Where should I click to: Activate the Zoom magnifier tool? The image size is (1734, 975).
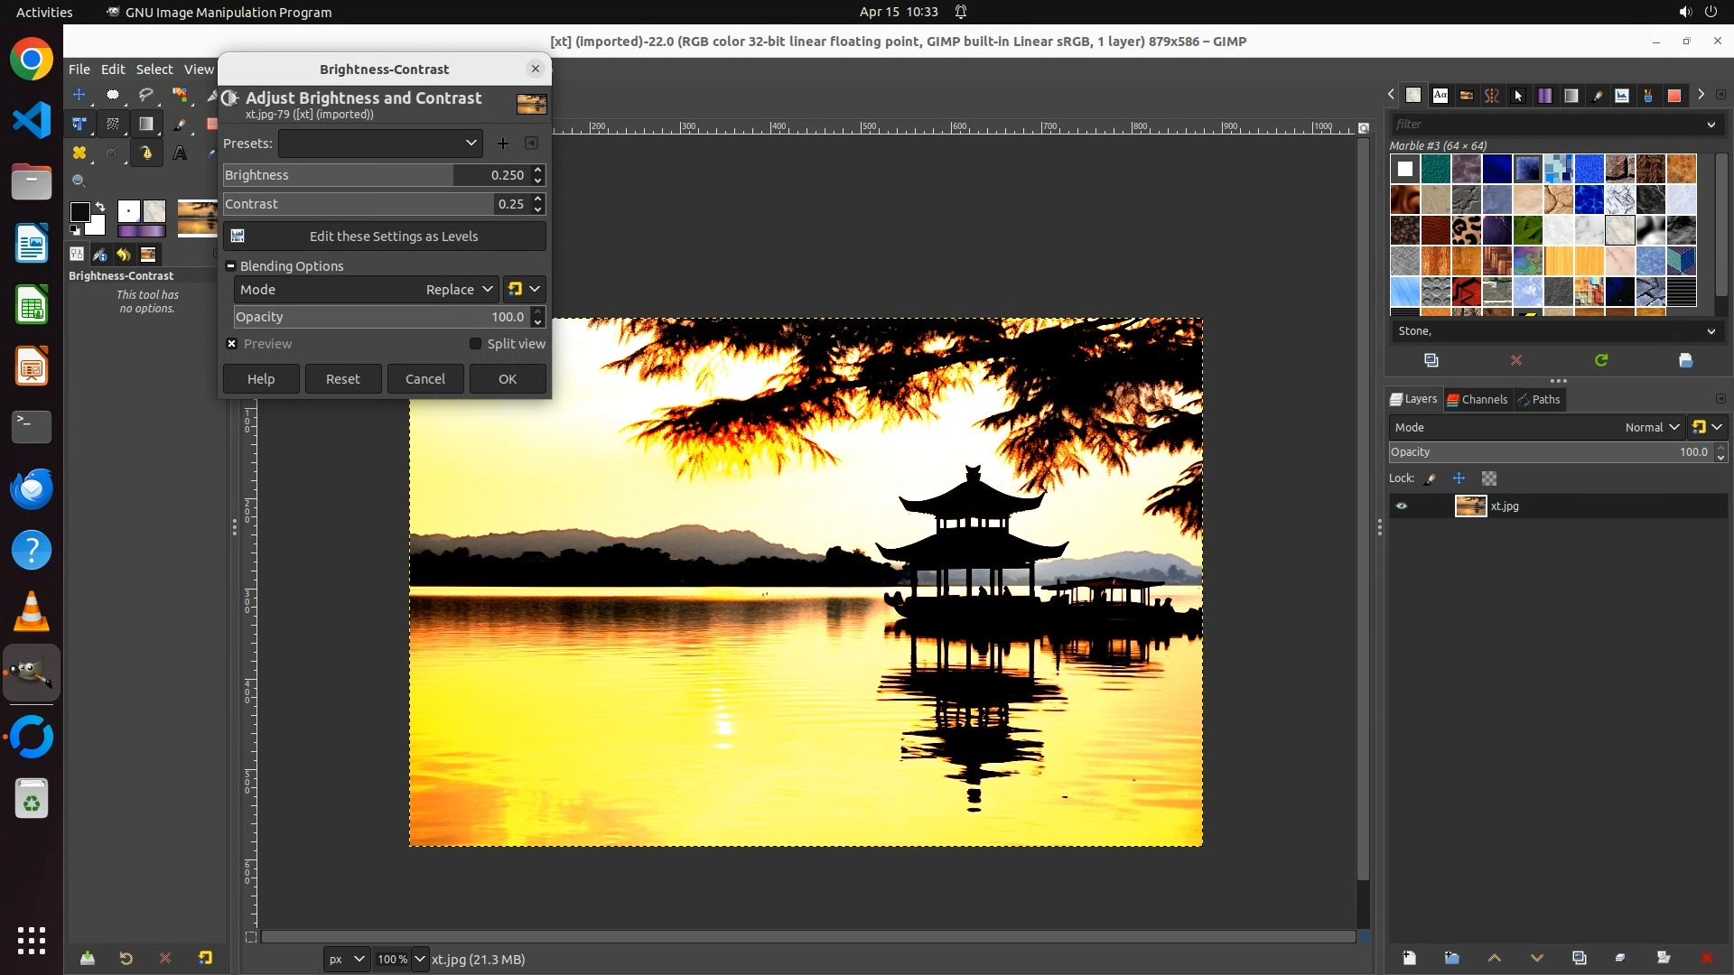click(x=79, y=181)
